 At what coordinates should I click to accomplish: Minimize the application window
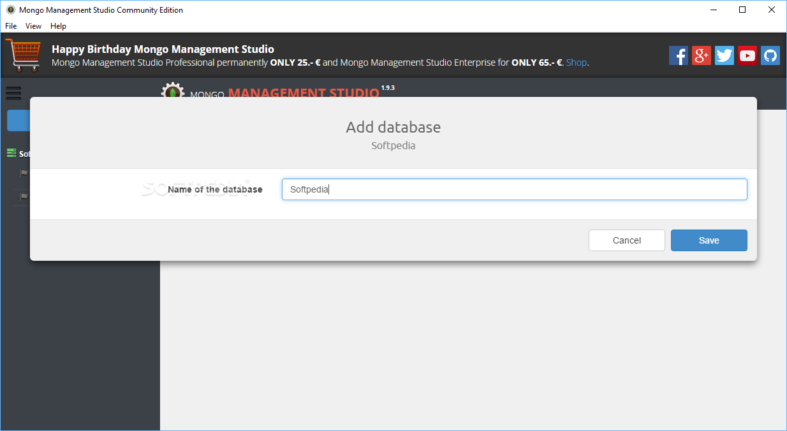[x=713, y=10]
